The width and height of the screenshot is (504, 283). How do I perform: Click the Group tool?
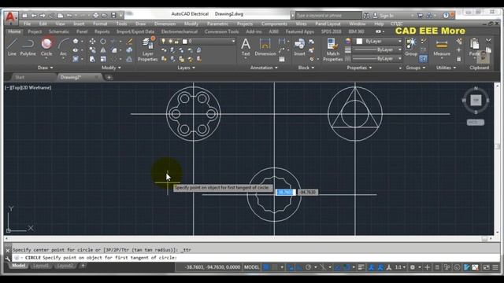pos(411,47)
